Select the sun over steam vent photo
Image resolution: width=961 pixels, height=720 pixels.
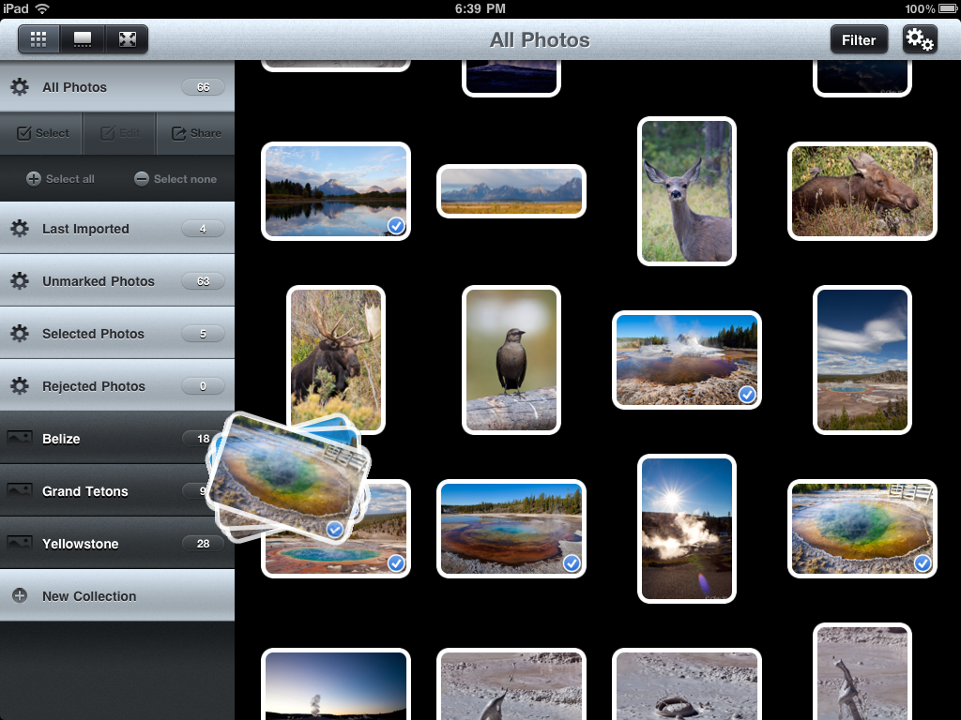(x=686, y=529)
